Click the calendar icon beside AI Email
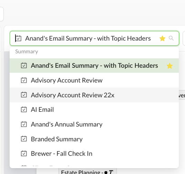185x174 pixels. click(24, 109)
